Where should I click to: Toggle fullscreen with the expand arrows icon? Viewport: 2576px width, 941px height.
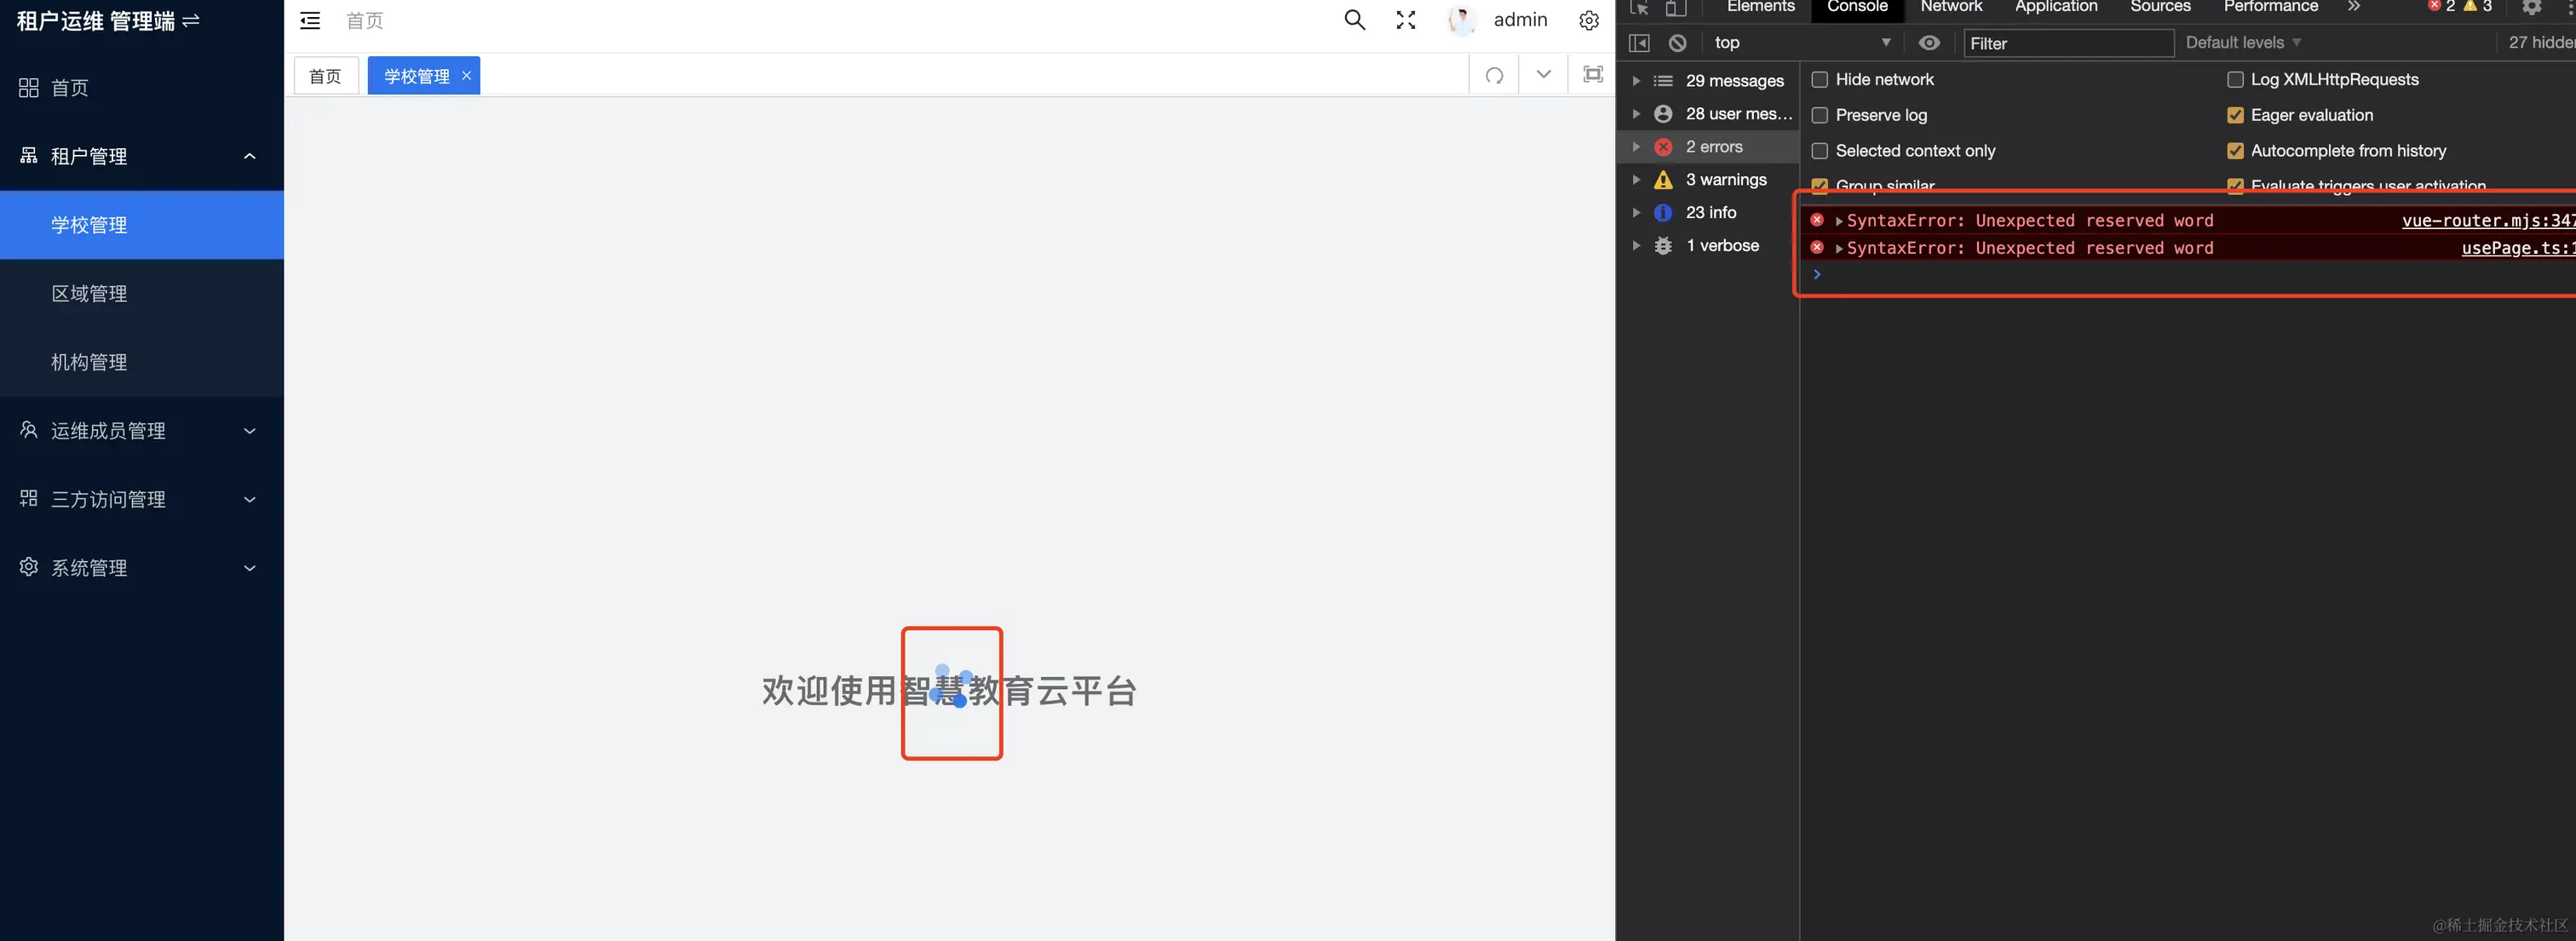1405,20
